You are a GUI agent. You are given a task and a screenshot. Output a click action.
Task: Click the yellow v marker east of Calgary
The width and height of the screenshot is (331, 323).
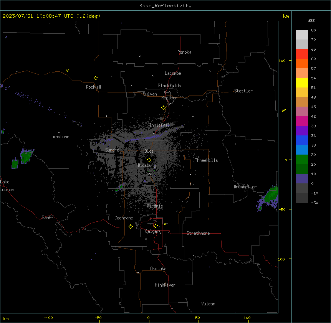(165, 224)
